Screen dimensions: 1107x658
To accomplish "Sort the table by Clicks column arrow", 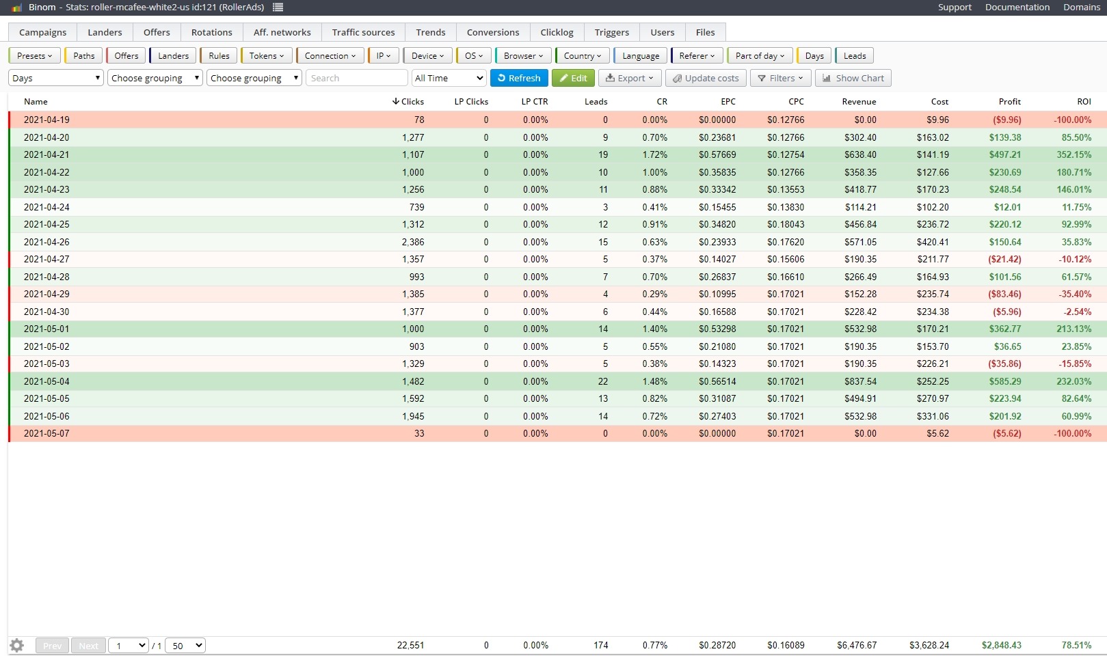I will (x=408, y=101).
